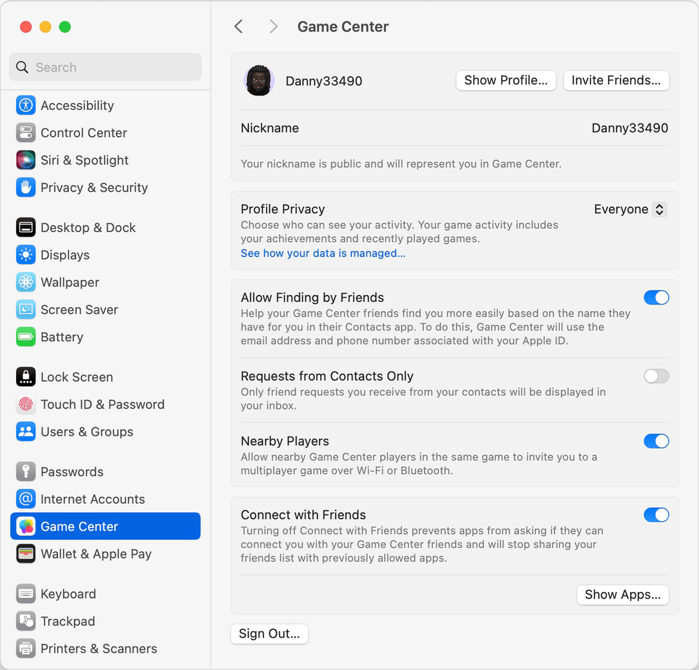
Task: Click the Screen Saver icon
Action: pos(25,310)
